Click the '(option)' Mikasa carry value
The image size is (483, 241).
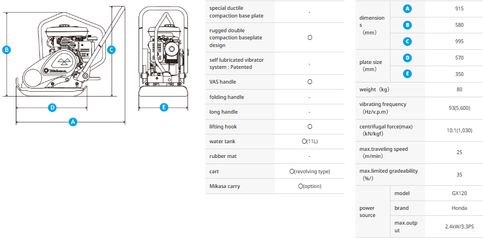click(x=312, y=186)
